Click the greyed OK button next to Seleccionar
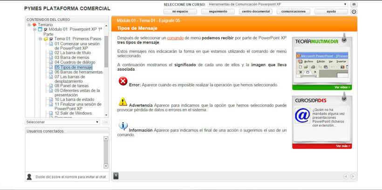Screen dimensions: 382x190 coord(105,122)
